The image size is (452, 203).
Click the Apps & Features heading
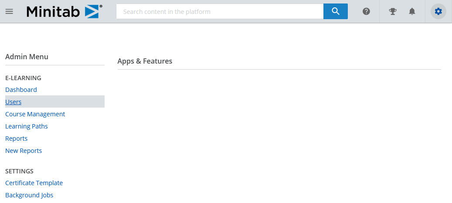[x=145, y=61]
